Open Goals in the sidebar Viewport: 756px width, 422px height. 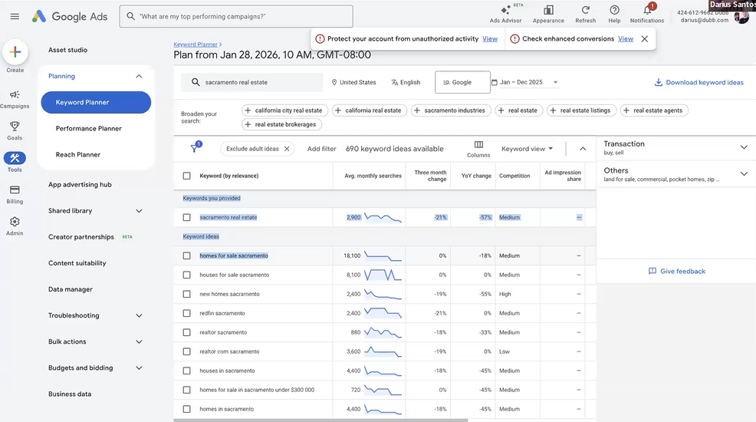coord(15,130)
